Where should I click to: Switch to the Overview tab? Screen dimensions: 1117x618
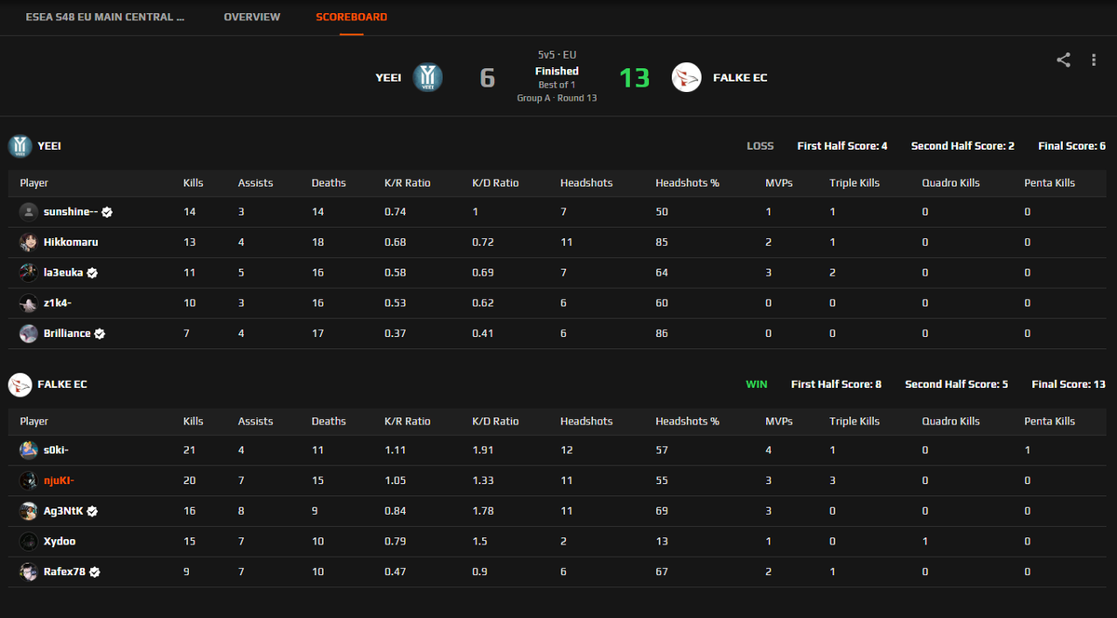click(251, 17)
